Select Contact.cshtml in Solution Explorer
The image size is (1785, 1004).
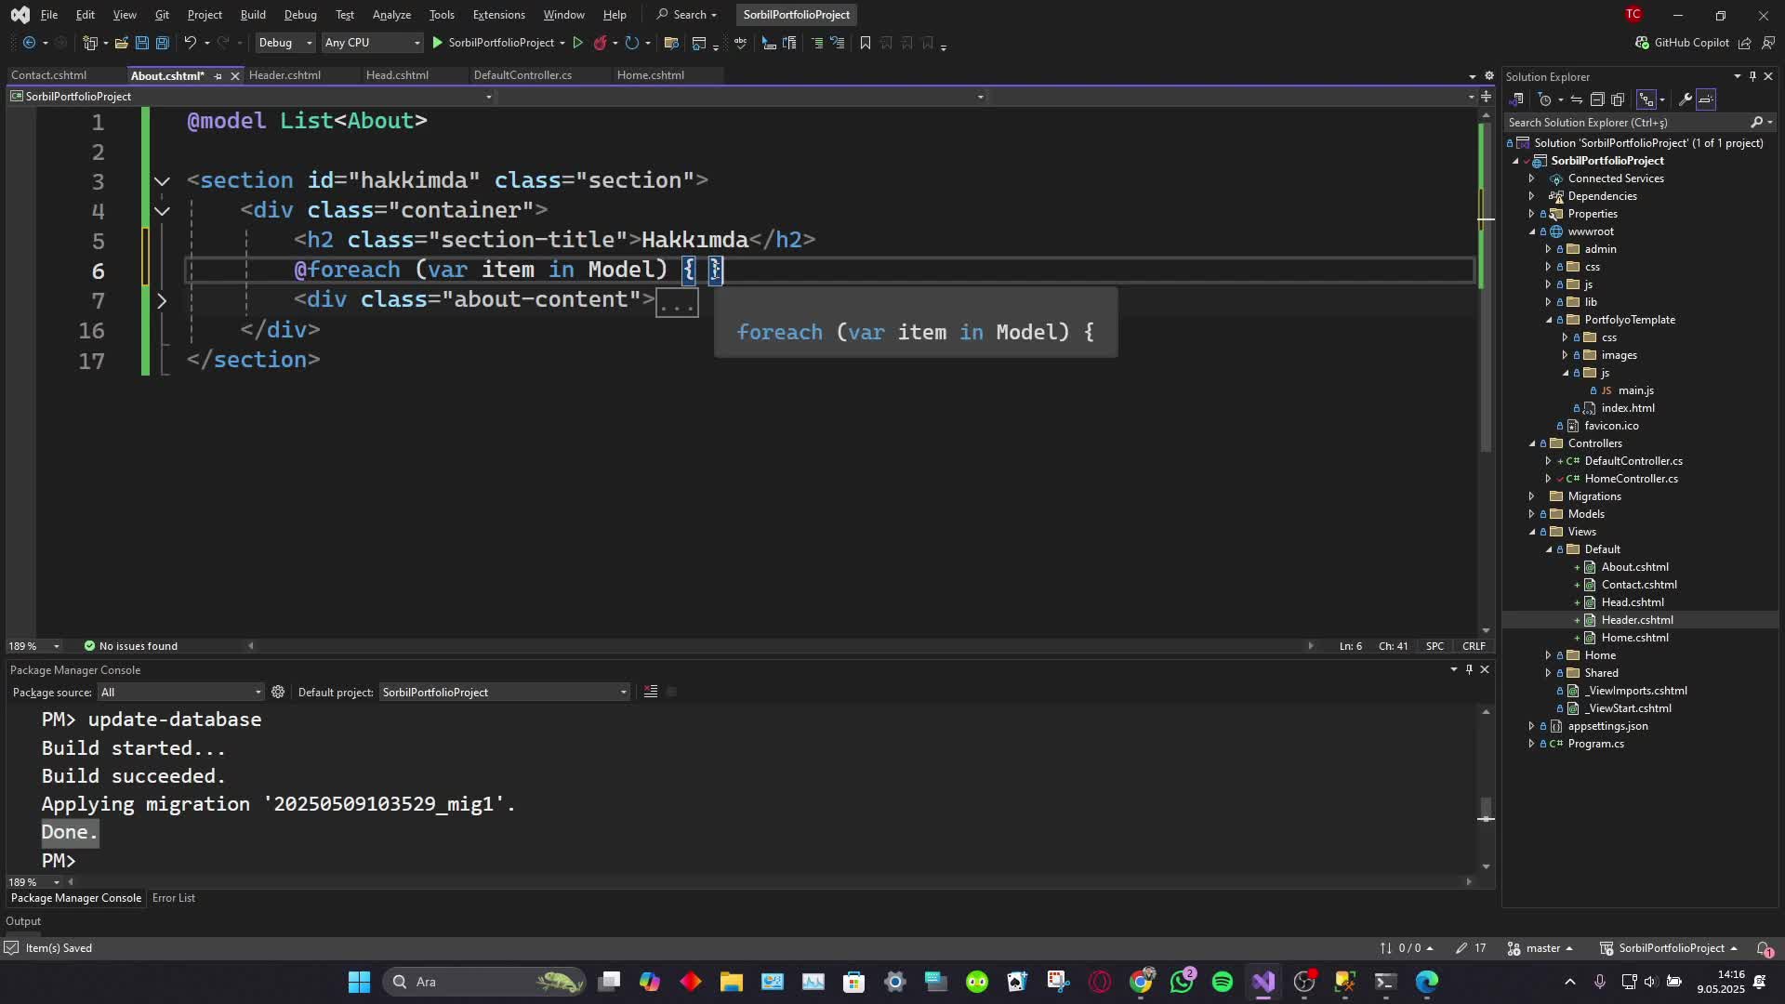click(1639, 585)
